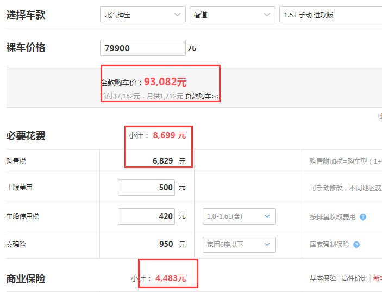Viewport: 382px width, 292px height.
Task: Open the 家用6座以下 seat type dropdown
Action: tap(239, 245)
